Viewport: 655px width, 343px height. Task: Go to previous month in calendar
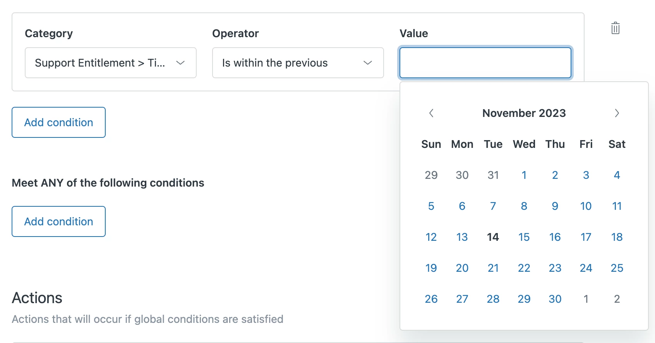(431, 113)
